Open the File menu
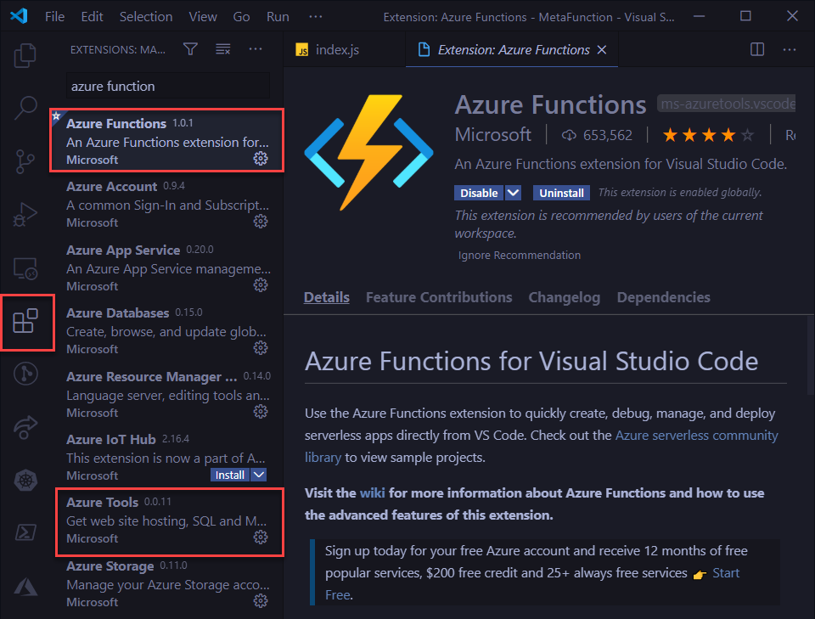 coord(54,17)
